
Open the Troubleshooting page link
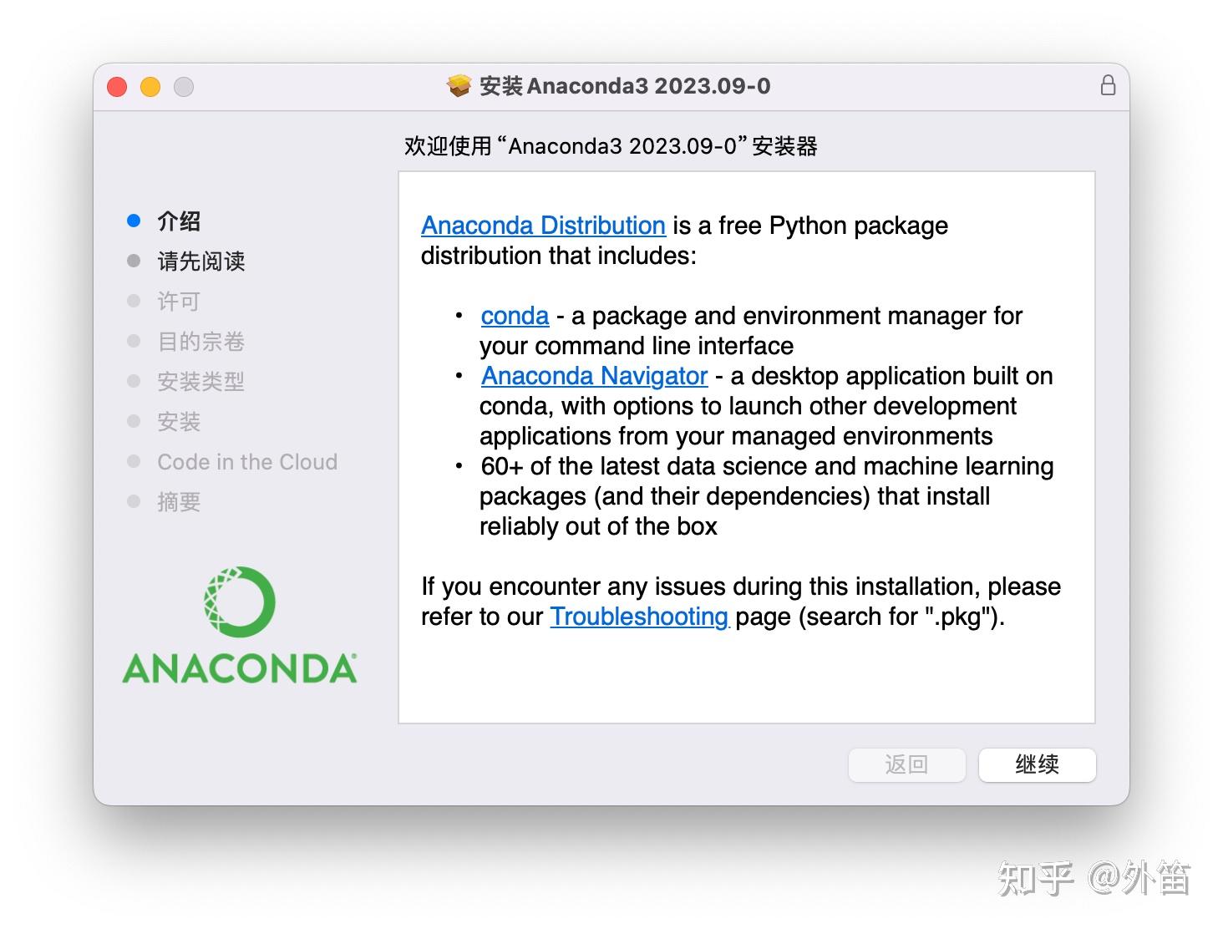639,617
